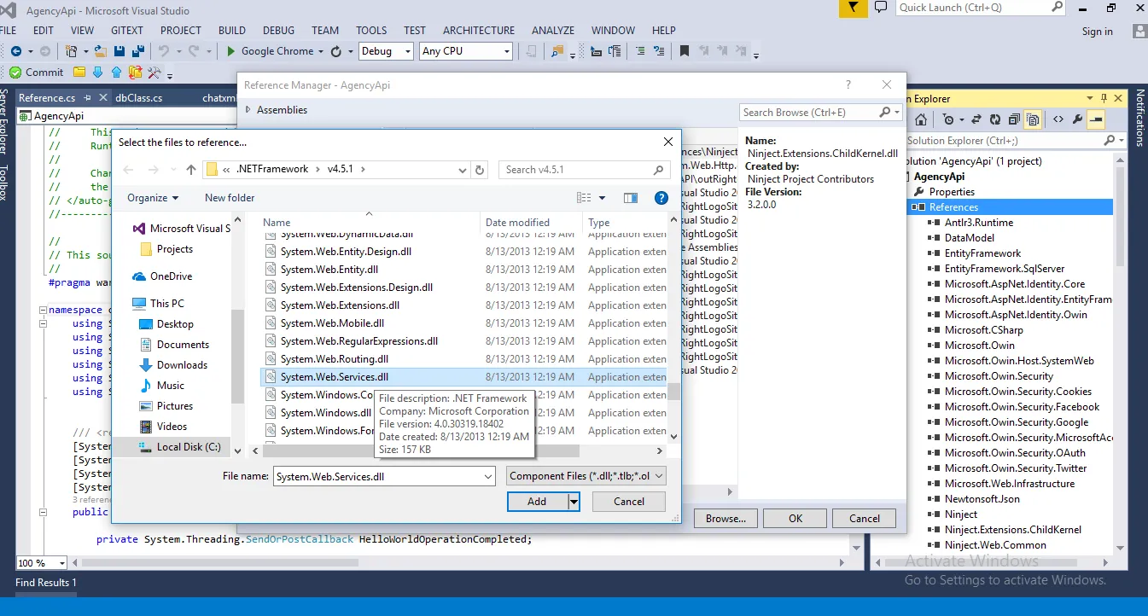
Task: Click the bookmark icon in Visual Studio toolbar
Action: (x=685, y=51)
